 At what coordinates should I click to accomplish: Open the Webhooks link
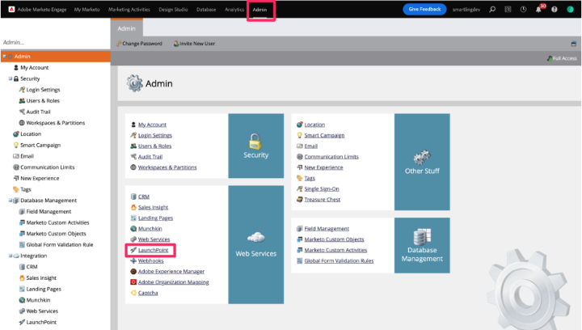pos(150,261)
